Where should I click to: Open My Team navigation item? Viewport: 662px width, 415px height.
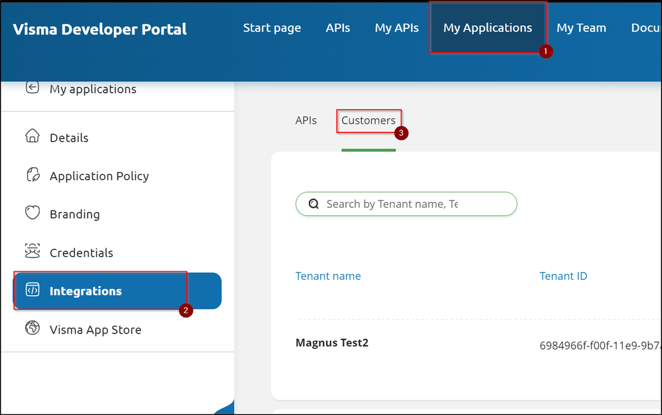click(581, 28)
